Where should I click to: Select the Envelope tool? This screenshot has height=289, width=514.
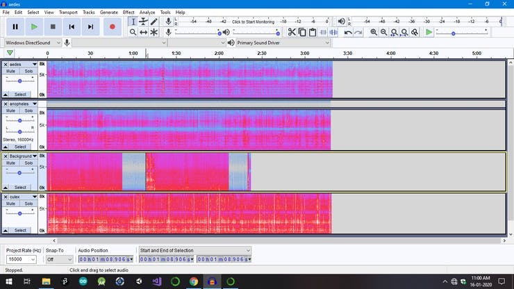[143, 22]
